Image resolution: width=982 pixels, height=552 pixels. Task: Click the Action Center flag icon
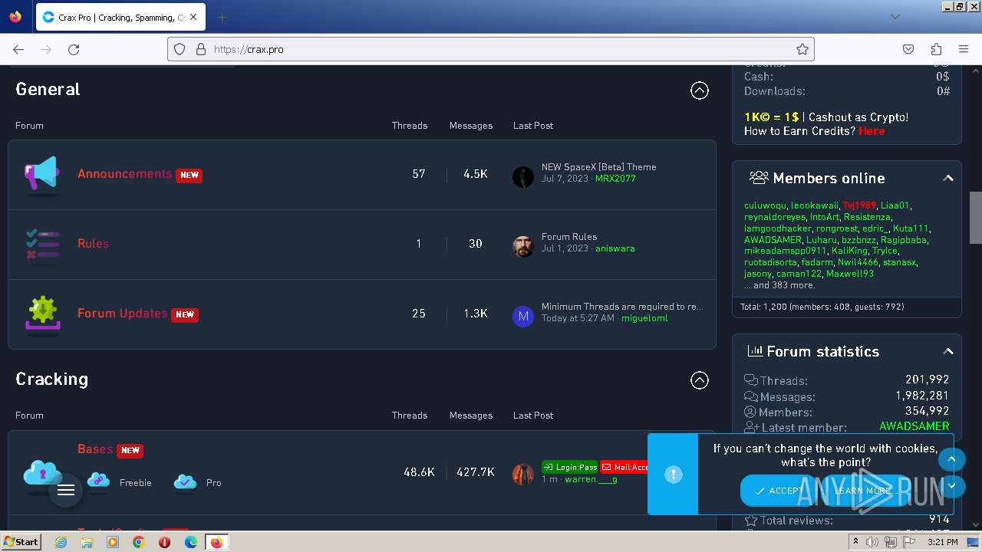tap(909, 542)
